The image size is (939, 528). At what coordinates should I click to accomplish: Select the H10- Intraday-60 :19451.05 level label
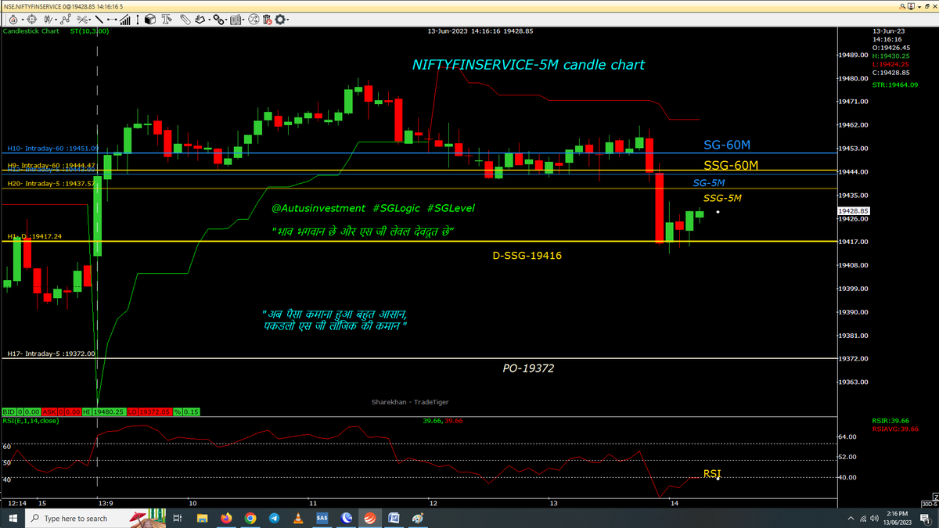click(x=52, y=148)
